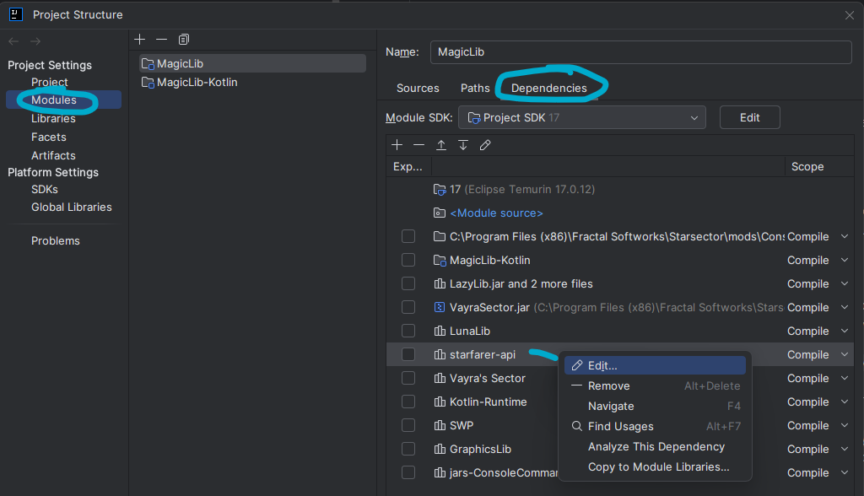
Task: Toggle export checkbox for Kotlin-Runtime
Action: [408, 402]
